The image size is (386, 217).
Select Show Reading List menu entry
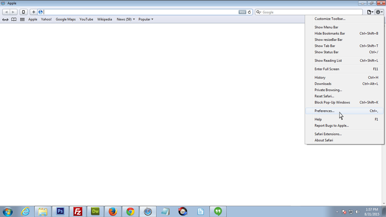(344, 60)
